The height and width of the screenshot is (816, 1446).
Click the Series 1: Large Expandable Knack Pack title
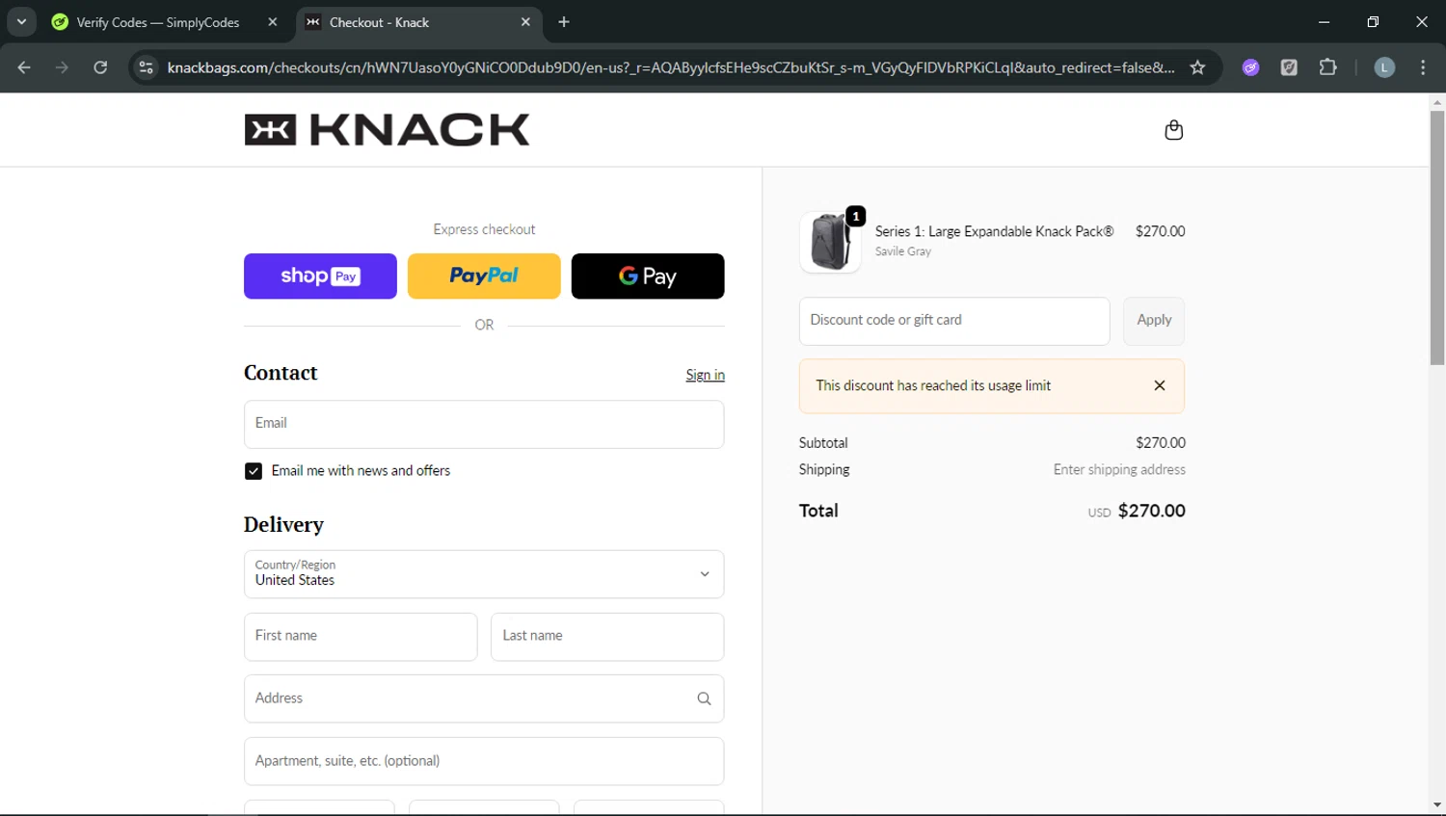994,231
